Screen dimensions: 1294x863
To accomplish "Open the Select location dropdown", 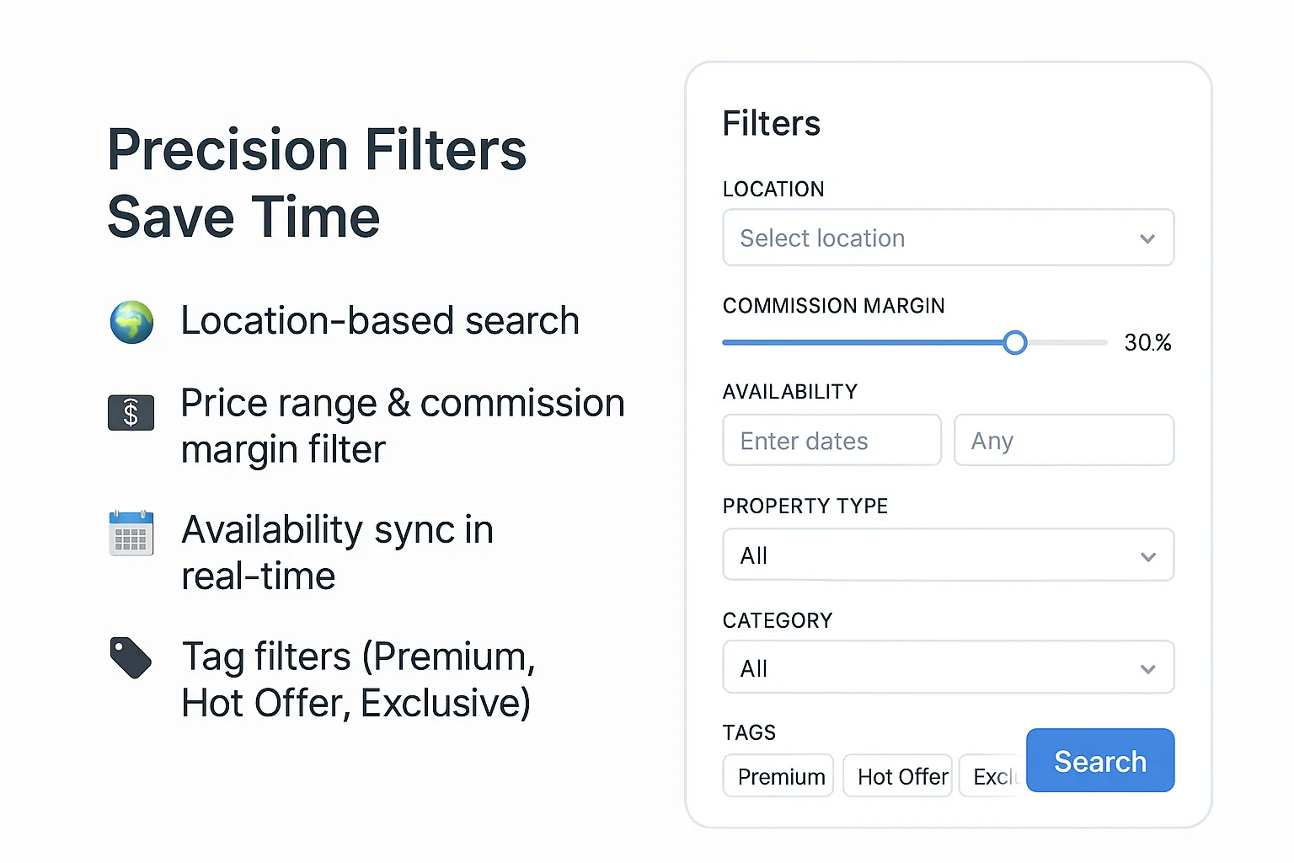I will pyautogui.click(x=927, y=238).
